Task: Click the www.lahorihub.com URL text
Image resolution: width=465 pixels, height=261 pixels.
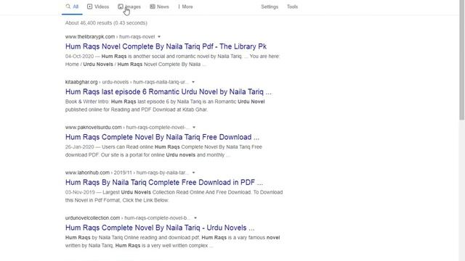Action: (x=87, y=173)
